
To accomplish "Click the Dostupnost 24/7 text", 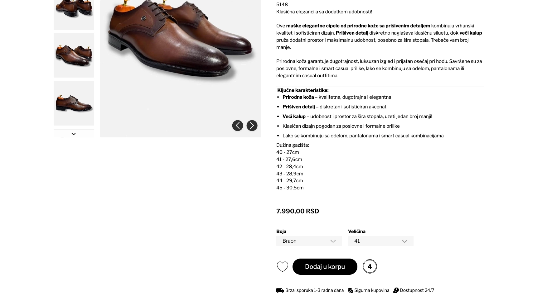I will click(417, 290).
